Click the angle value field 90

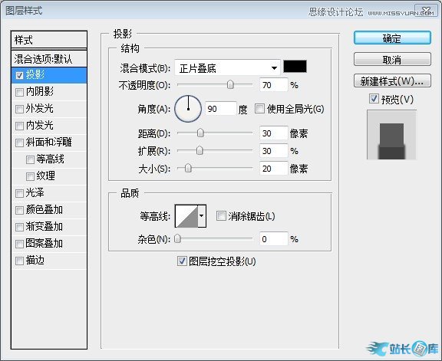(x=220, y=108)
